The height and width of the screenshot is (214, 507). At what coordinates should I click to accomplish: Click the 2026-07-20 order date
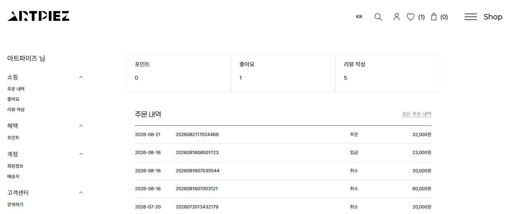148,207
